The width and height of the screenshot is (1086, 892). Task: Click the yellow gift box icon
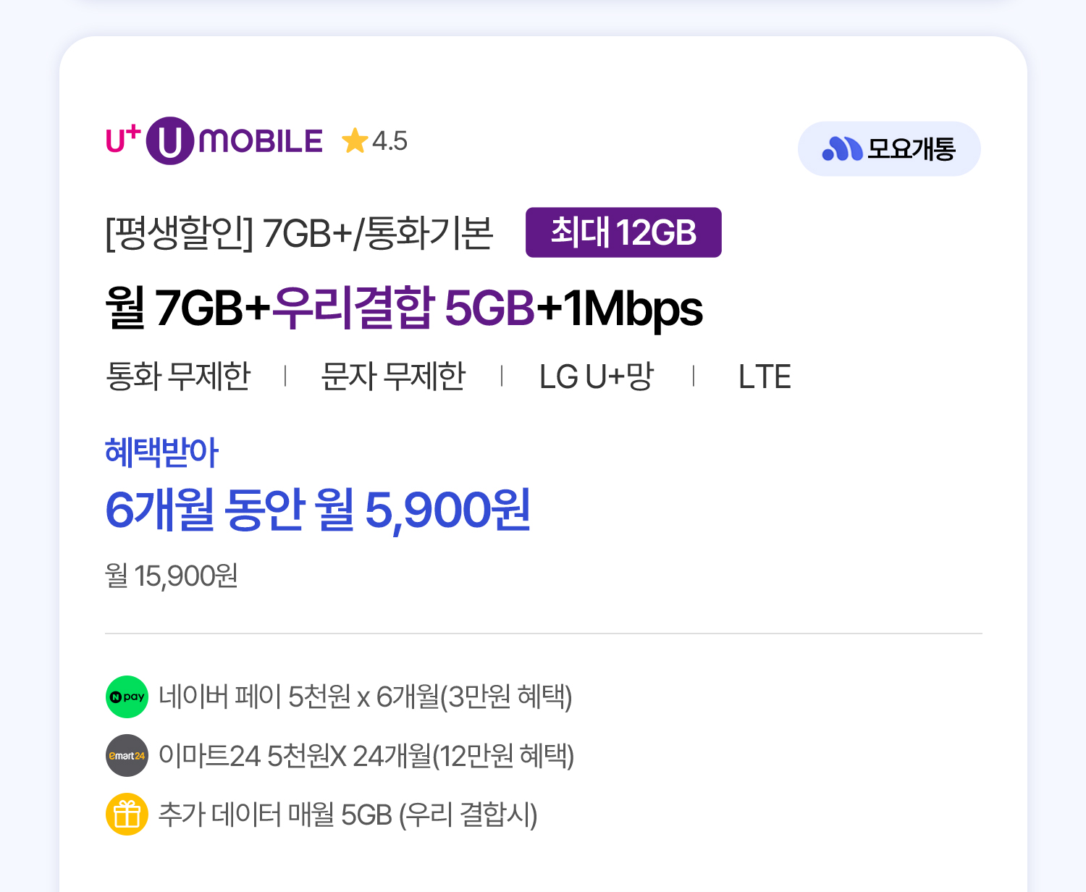(127, 815)
